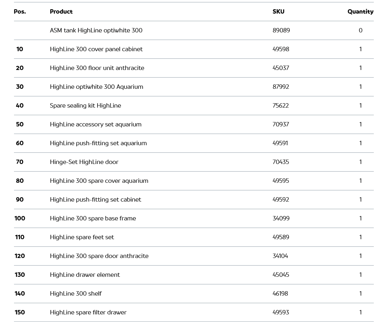Select HighLine 300 spare door anthracite

(x=99, y=256)
